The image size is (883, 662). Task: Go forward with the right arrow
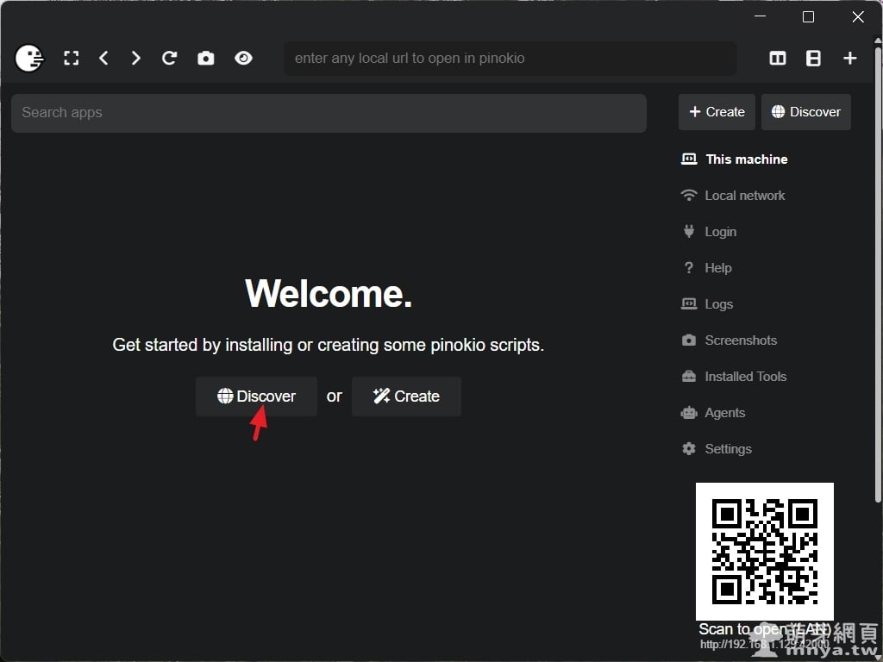point(135,59)
